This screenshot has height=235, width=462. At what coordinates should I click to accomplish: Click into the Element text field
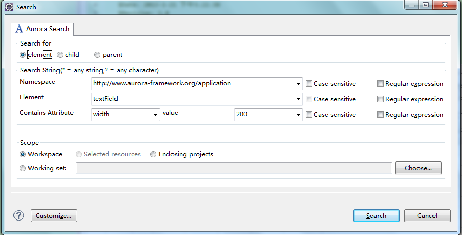(192, 99)
